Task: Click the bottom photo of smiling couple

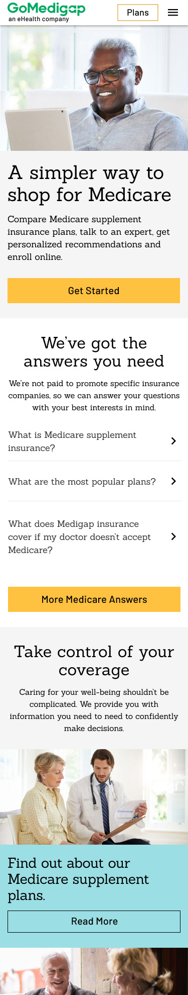Action: [x=94, y=971]
